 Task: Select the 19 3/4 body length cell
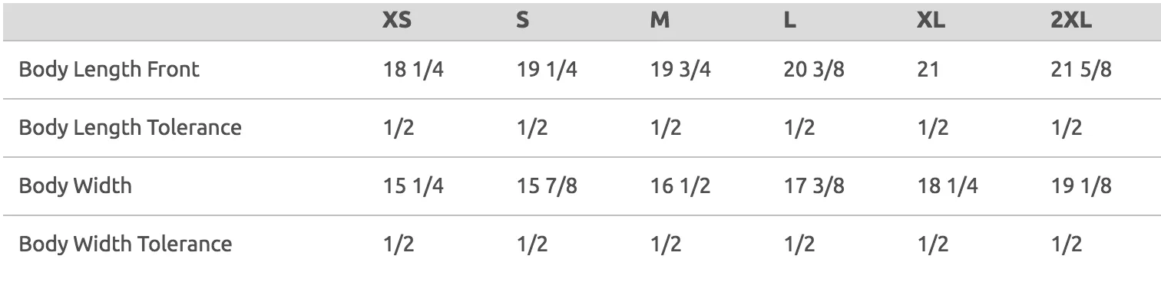[x=680, y=70]
